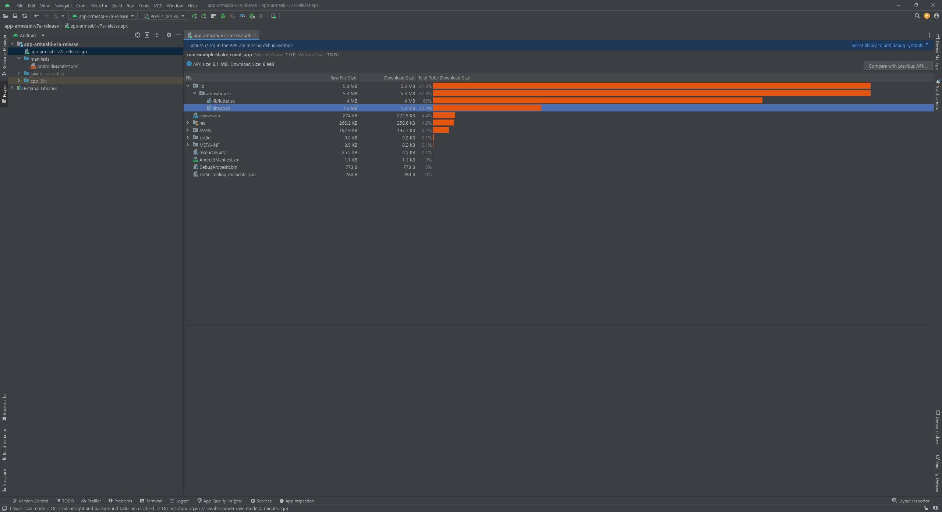Click Select library to add debug symbols link
Screen dimensions: 942x512
pyautogui.click(x=887, y=45)
